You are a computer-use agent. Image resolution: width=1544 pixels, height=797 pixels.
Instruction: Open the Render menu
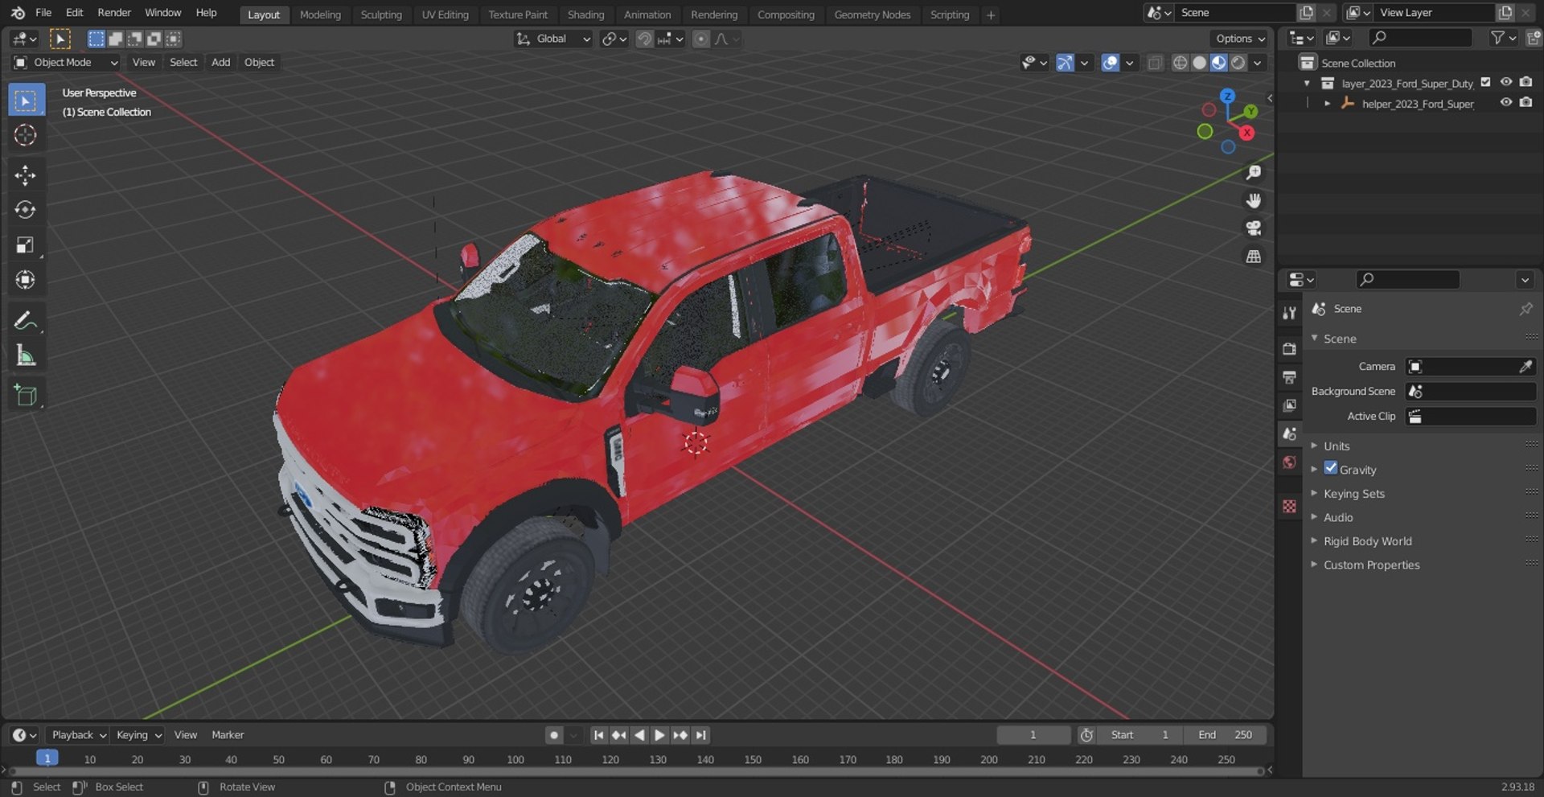coord(114,13)
